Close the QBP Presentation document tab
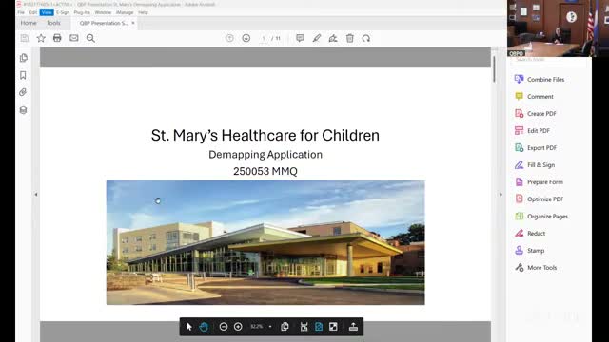 pyautogui.click(x=133, y=23)
